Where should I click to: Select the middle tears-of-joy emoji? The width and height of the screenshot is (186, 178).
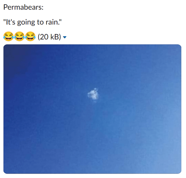19,36
